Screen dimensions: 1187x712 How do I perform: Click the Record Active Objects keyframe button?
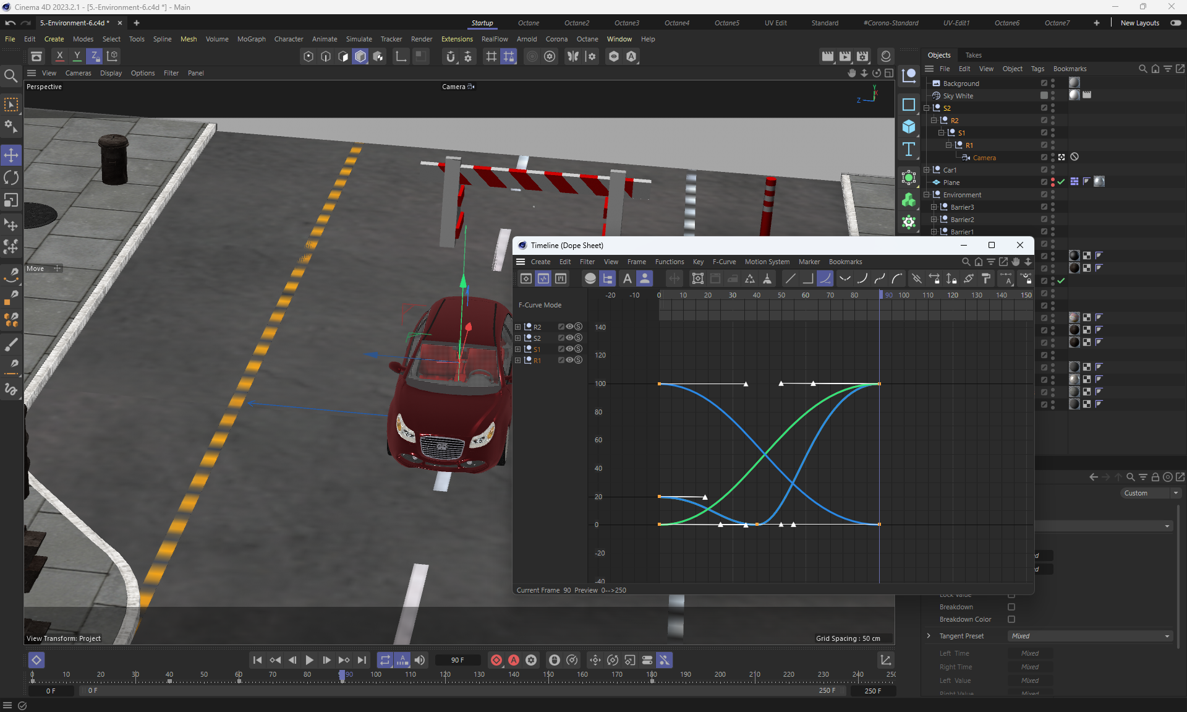pyautogui.click(x=496, y=660)
